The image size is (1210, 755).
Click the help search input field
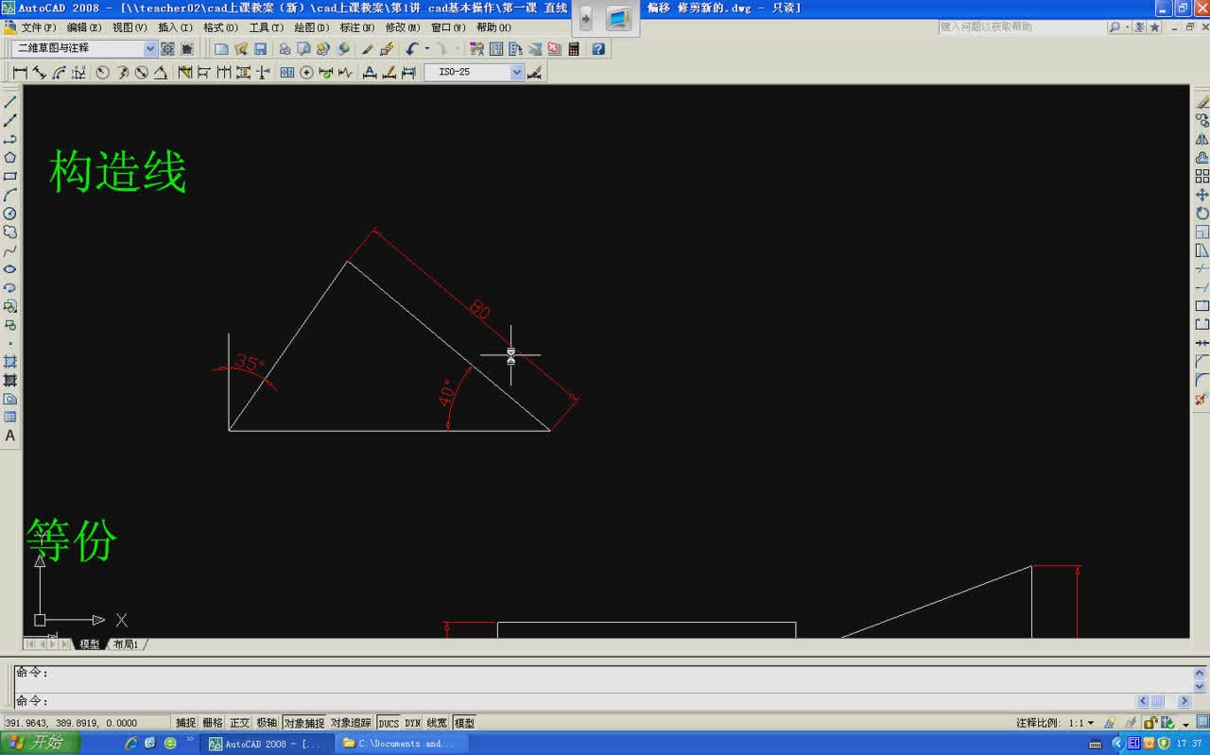[x=1022, y=27]
